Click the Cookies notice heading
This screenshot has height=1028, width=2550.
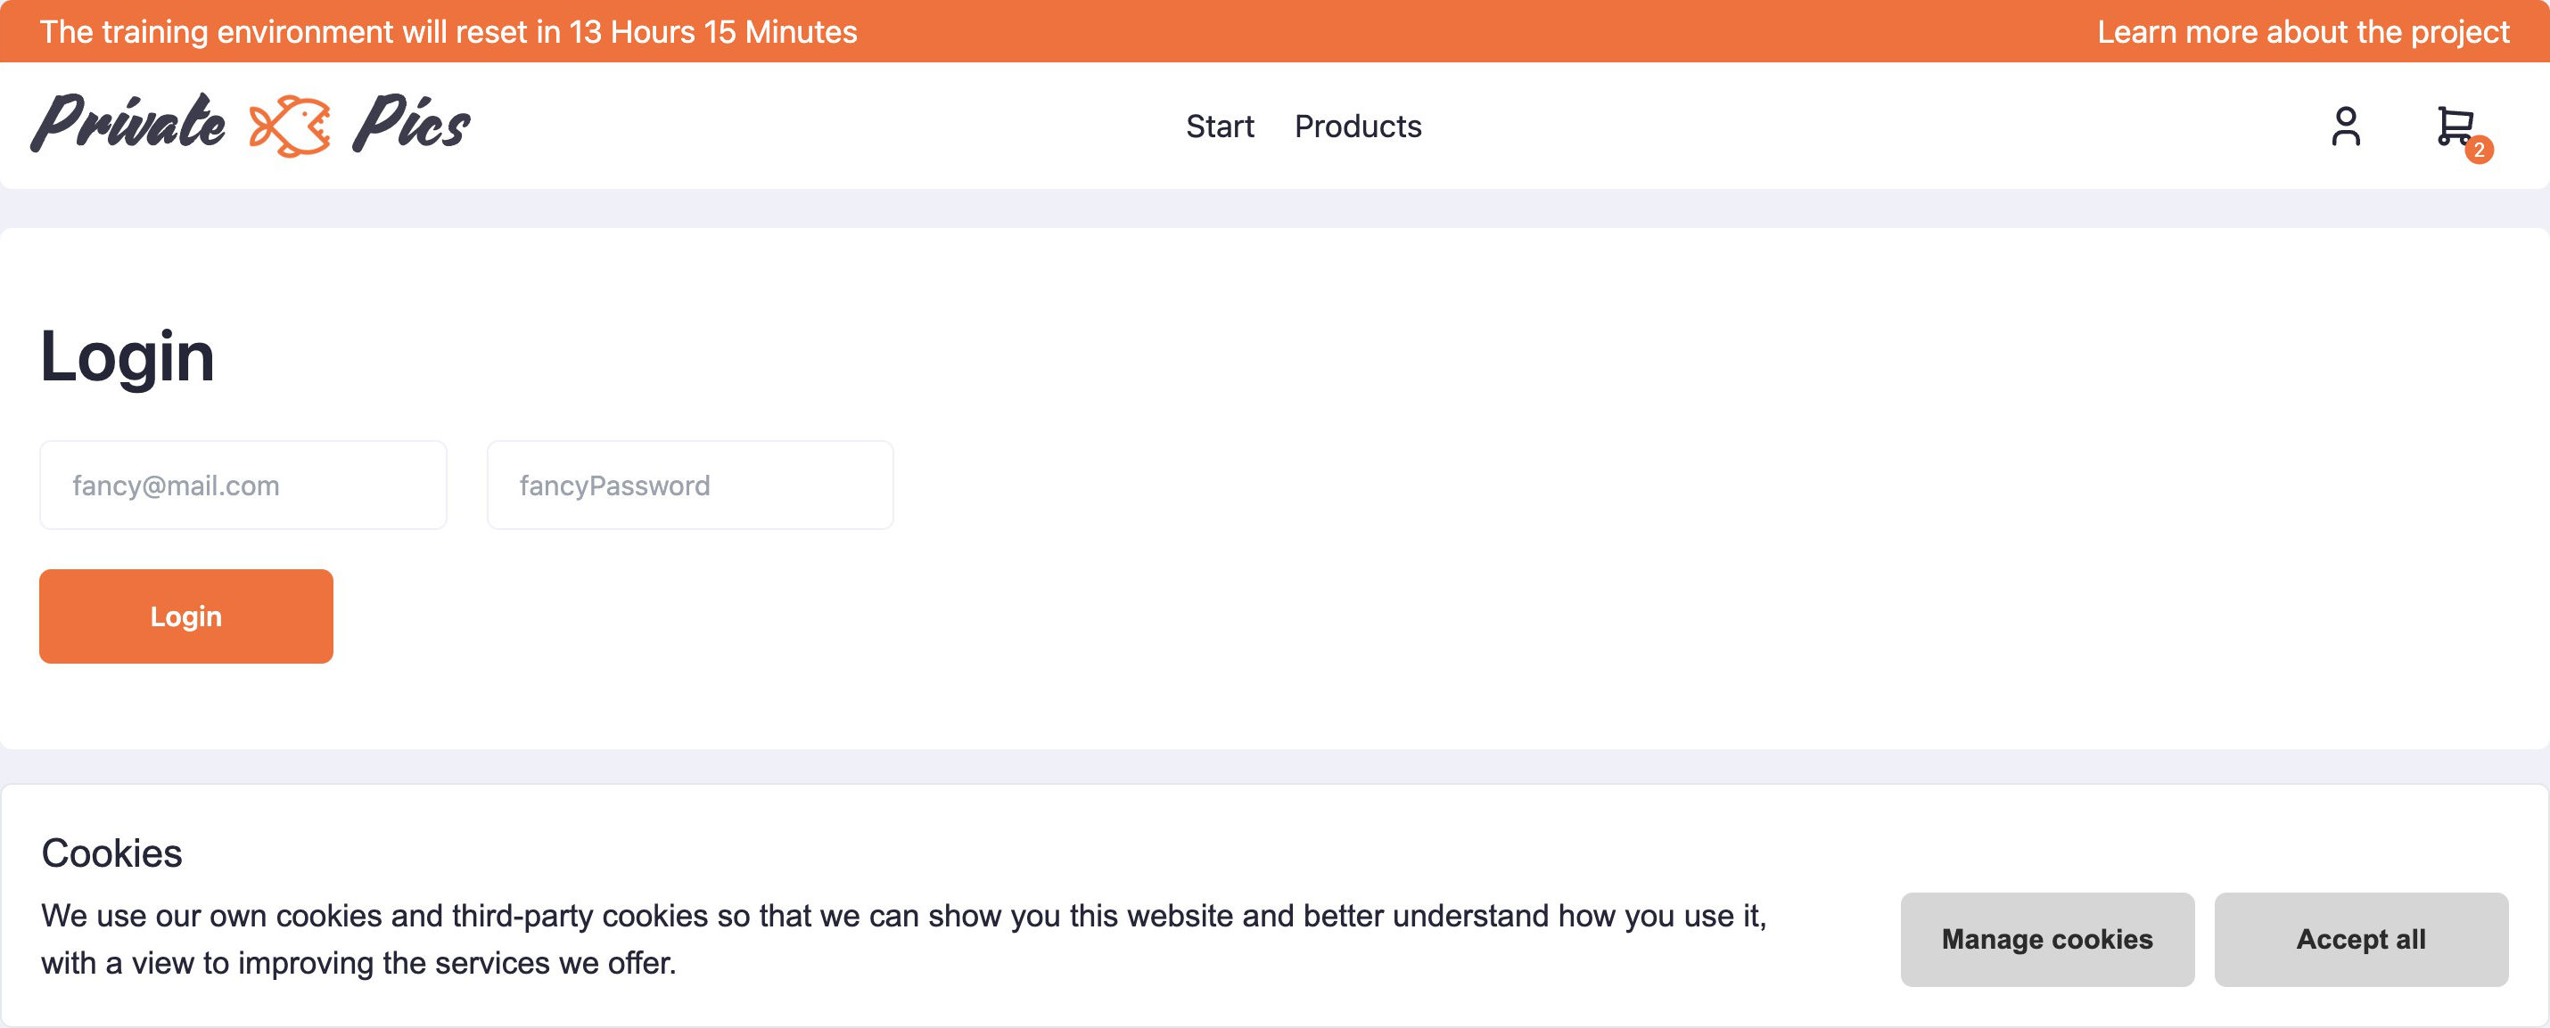109,853
